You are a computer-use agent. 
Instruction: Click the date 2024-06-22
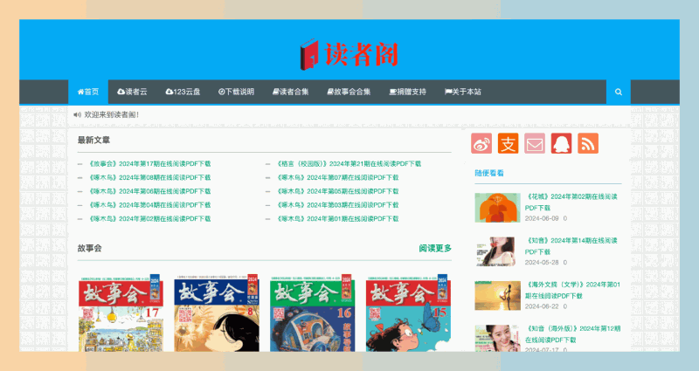tap(542, 307)
